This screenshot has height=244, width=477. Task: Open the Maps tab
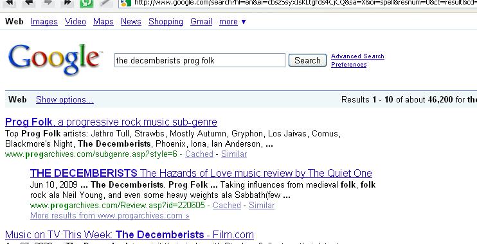[x=104, y=22]
